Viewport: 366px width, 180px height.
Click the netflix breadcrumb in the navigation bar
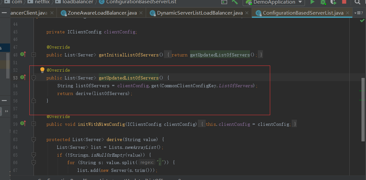pyautogui.click(x=39, y=2)
